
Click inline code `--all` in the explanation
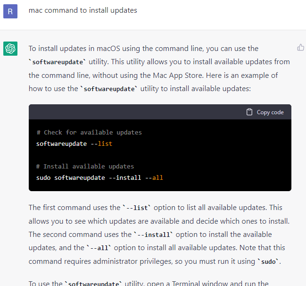click(x=99, y=248)
